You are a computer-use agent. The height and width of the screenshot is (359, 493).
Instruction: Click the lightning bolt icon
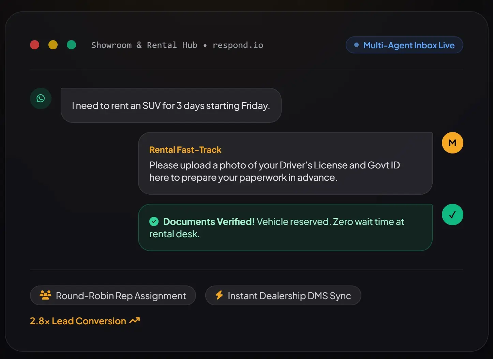tap(219, 295)
